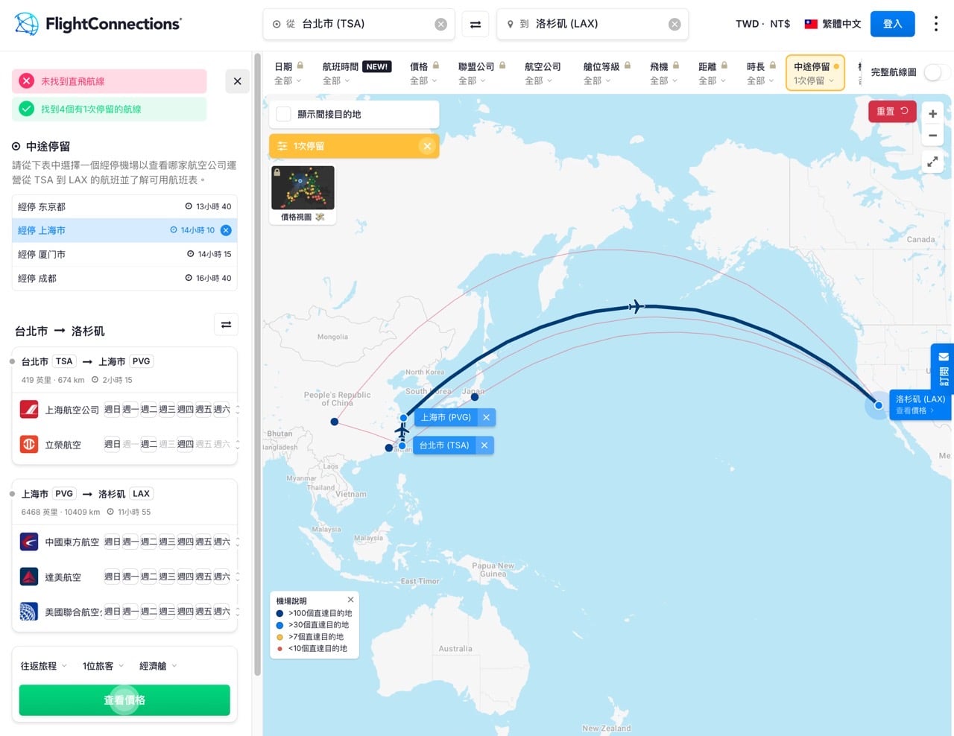Remove 台北市 (TSA) map label

(484, 445)
